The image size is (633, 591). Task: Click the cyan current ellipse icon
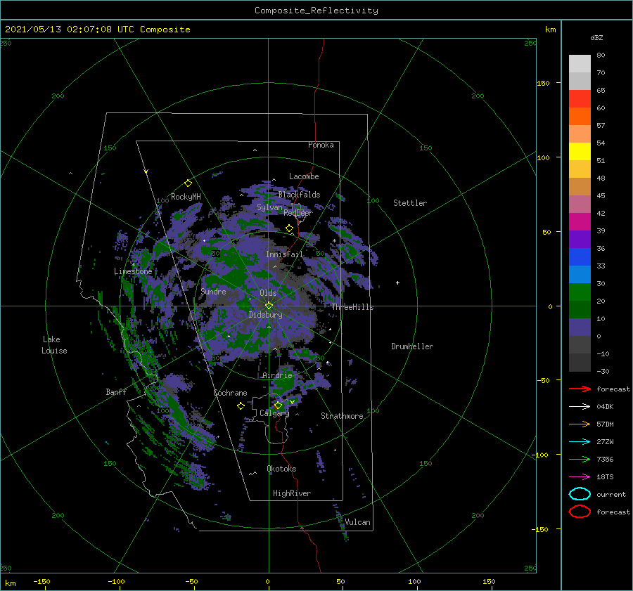(580, 494)
